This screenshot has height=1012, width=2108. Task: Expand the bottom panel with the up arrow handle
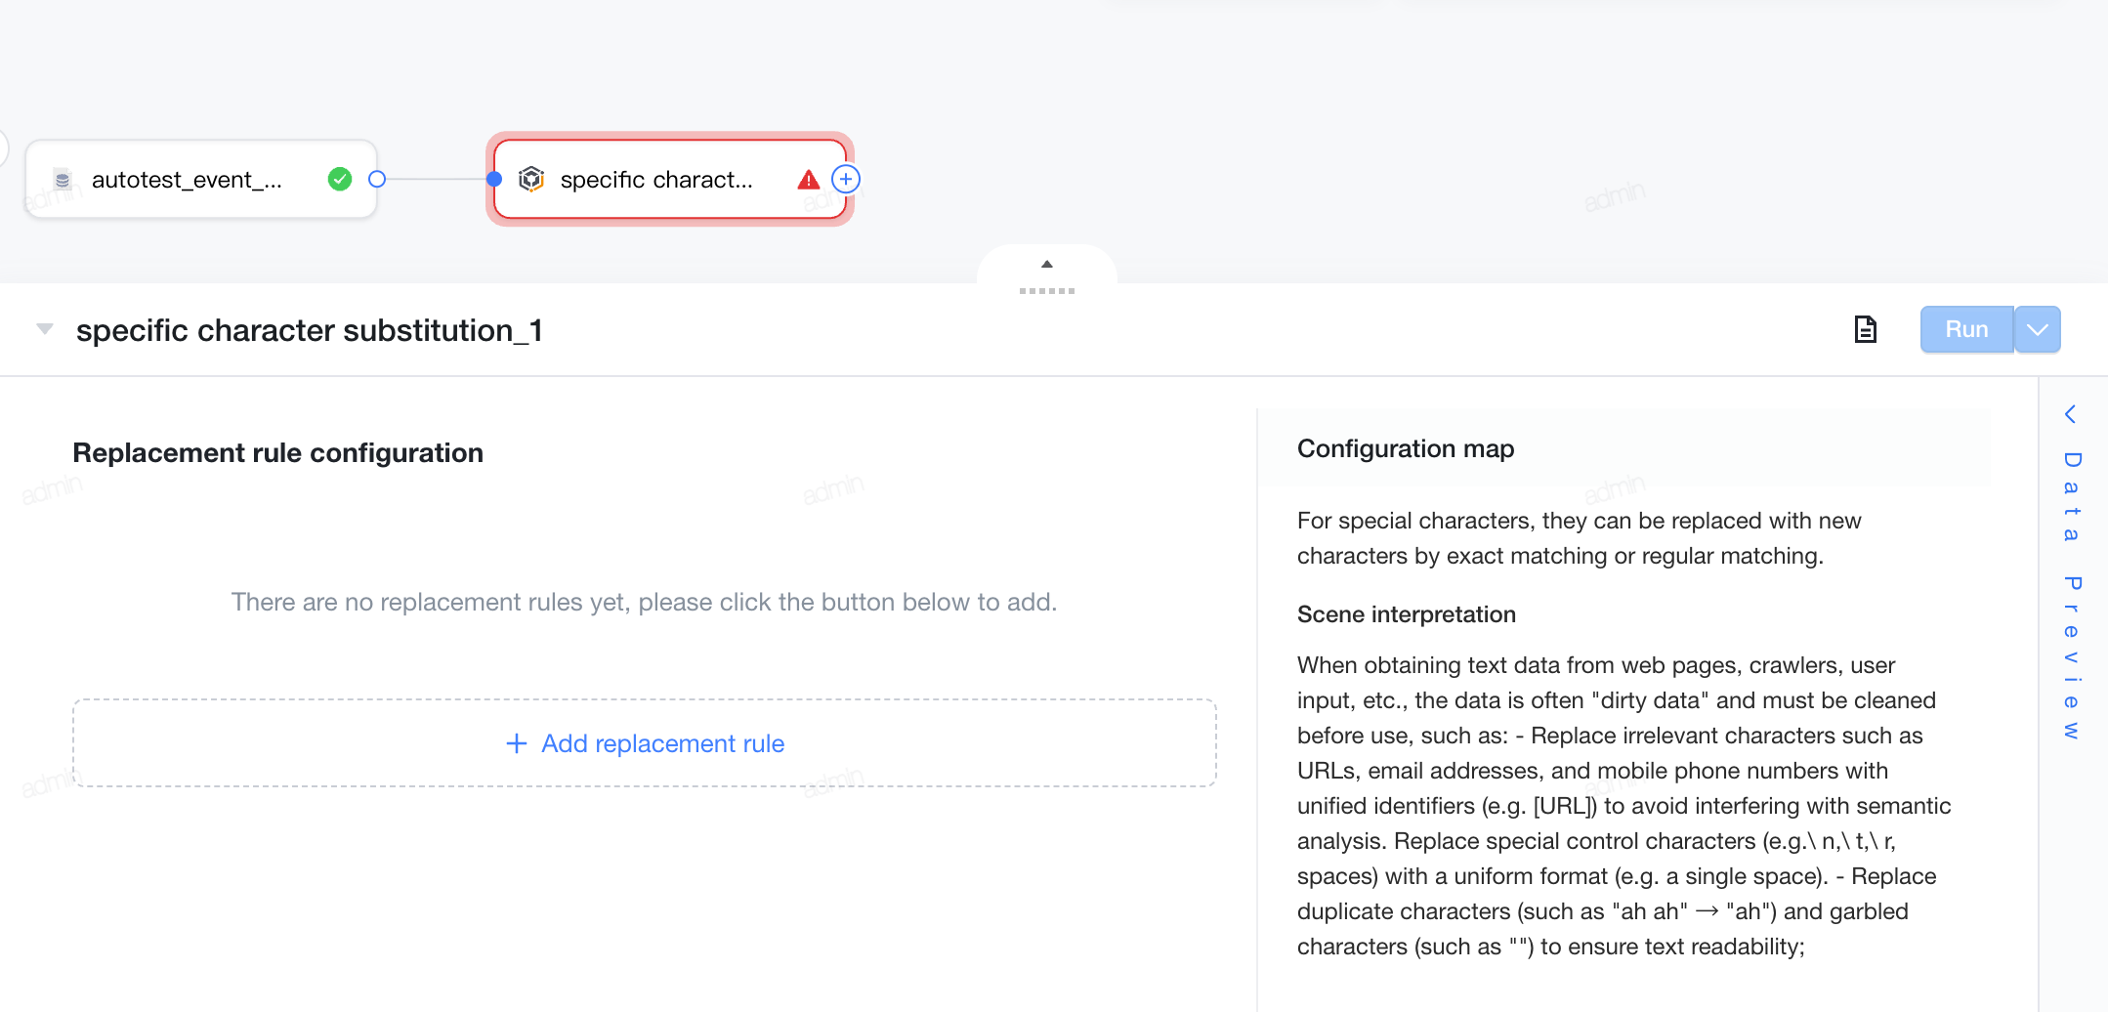pyautogui.click(x=1047, y=264)
